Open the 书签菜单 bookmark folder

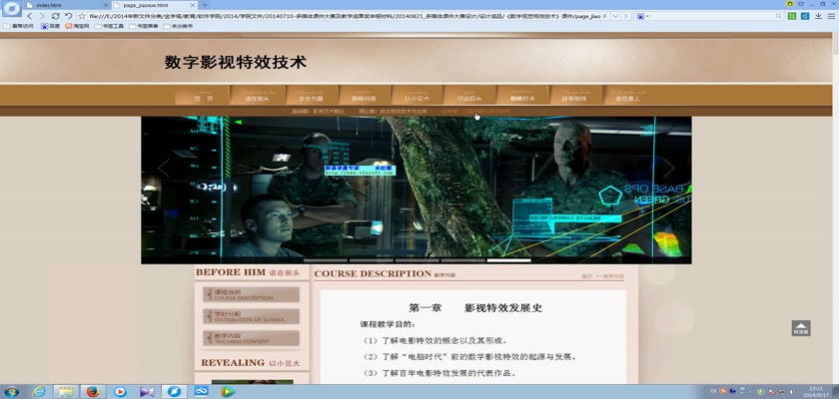[x=144, y=26]
